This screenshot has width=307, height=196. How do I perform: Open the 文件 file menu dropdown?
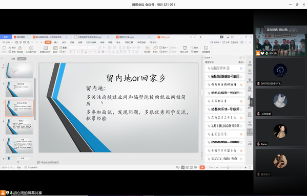[x=8, y=42]
